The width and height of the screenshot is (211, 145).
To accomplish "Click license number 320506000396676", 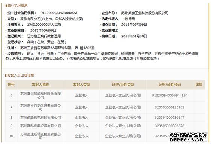I will click(x=170, y=126).
